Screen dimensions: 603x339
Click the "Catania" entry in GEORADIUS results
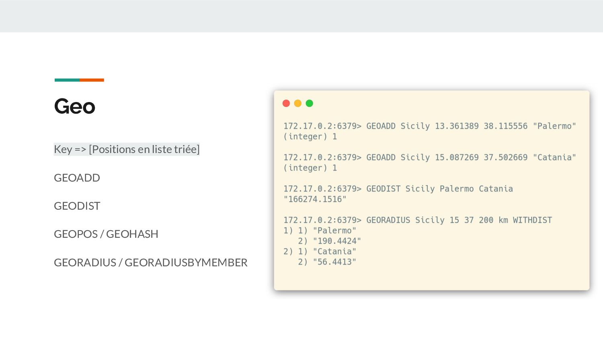pos(334,251)
